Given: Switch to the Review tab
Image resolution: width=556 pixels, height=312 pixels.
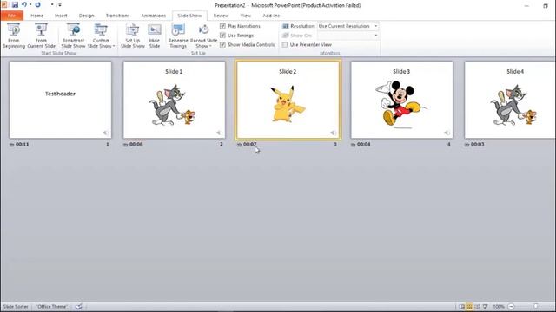Looking at the screenshot, I should click(221, 16).
